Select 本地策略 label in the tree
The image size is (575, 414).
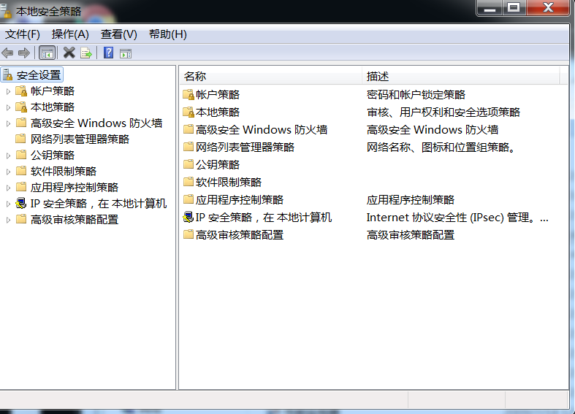[x=53, y=107]
